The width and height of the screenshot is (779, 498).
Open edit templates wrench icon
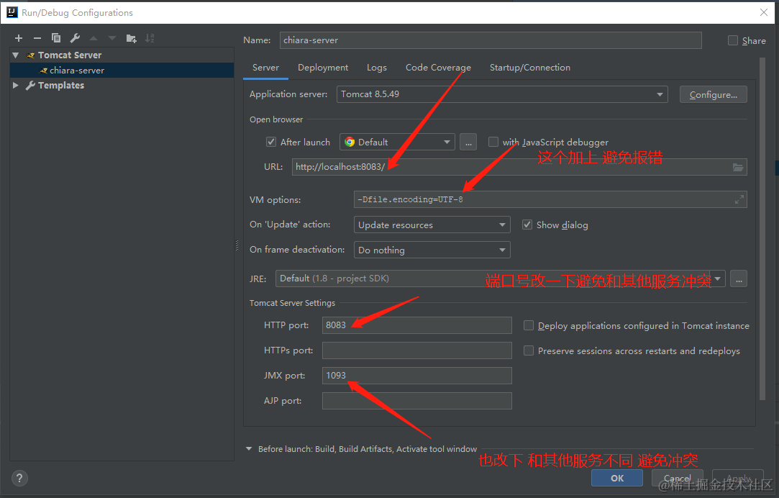tap(75, 38)
